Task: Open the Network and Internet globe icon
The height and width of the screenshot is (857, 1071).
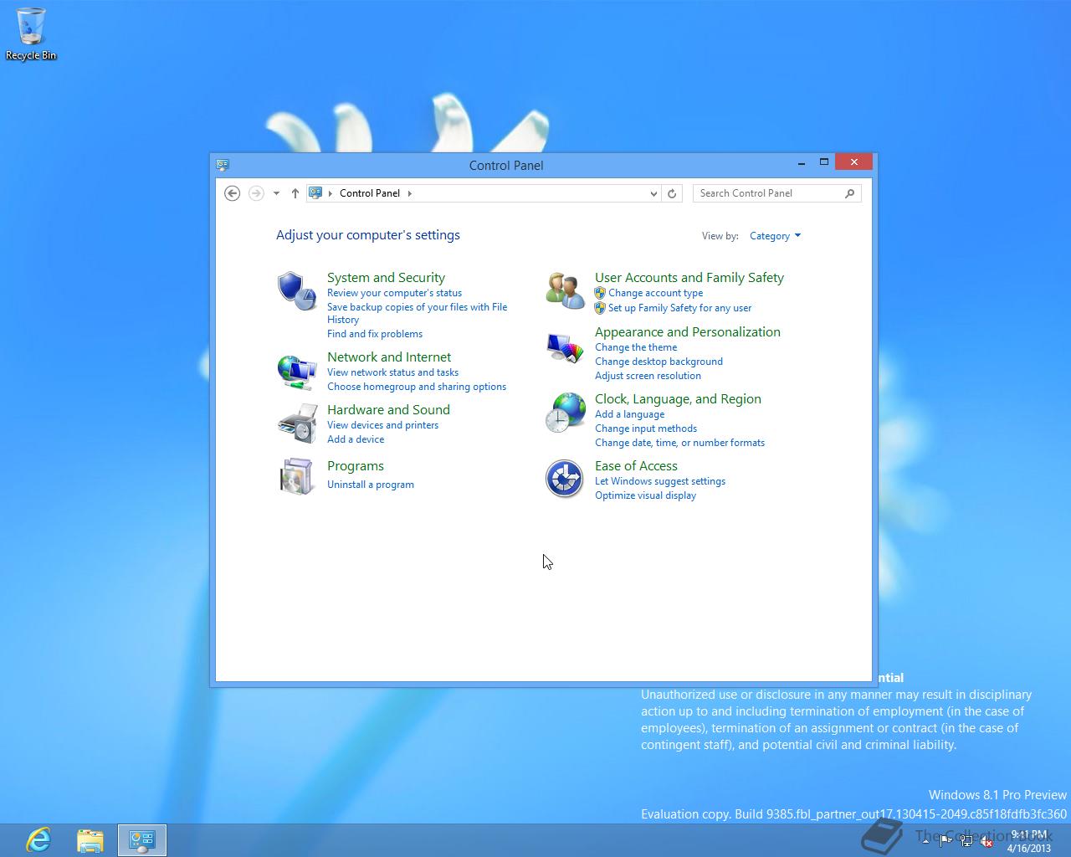Action: pyautogui.click(x=296, y=371)
